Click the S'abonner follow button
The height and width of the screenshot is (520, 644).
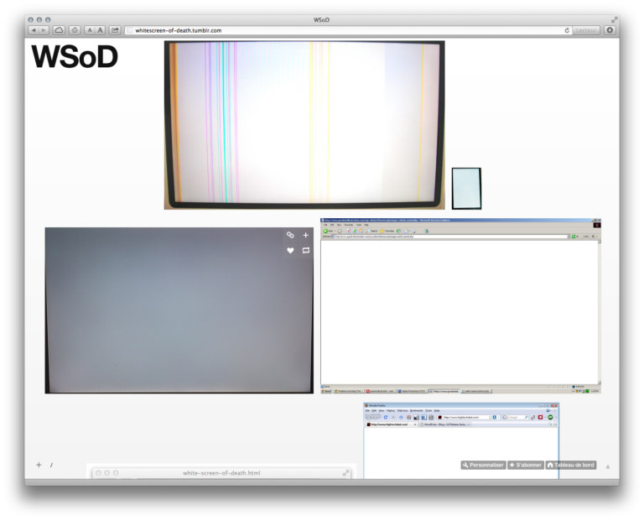click(526, 465)
